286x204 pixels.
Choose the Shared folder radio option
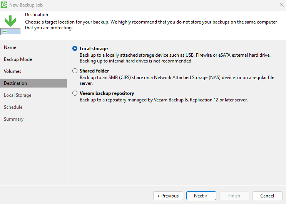click(75, 71)
